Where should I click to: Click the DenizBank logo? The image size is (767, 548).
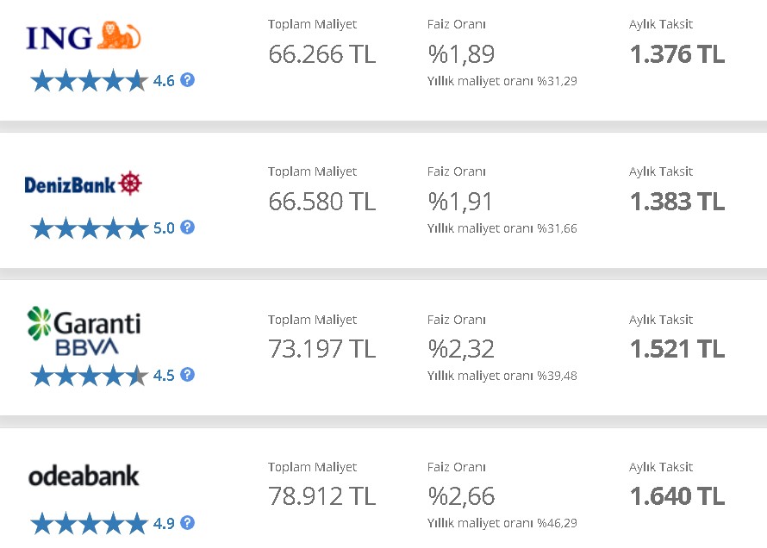(x=83, y=184)
